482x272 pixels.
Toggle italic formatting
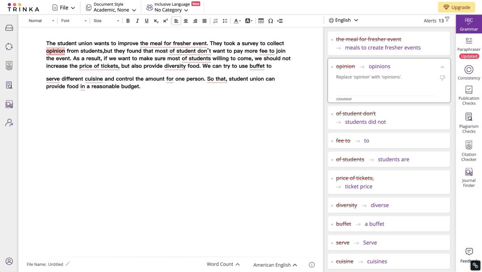[x=137, y=21]
